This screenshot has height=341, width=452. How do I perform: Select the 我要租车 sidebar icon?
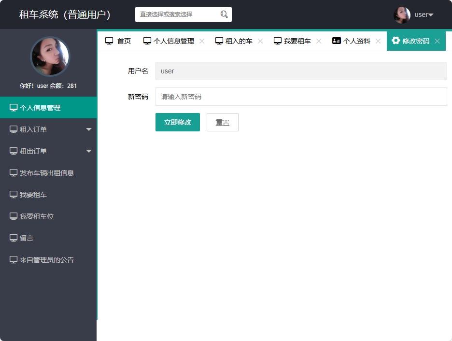pos(13,194)
